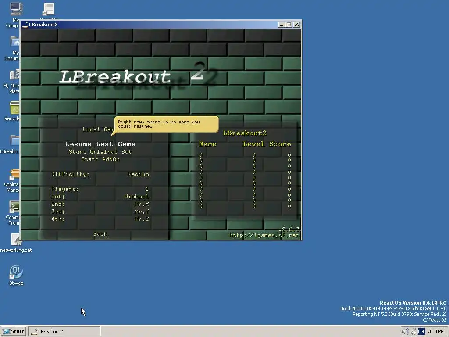Select Resume Last Game menu entry
The width and height of the screenshot is (449, 337).
click(x=100, y=144)
